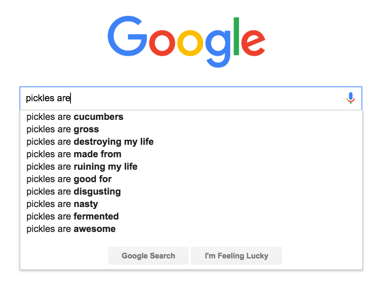Click the bold word 'awesome' in the list
The width and height of the screenshot is (388, 288).
click(95, 229)
